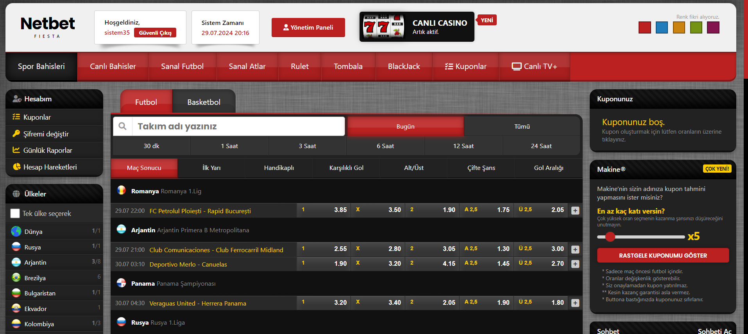
Task: Select the blue color theme swatch
Action: click(662, 27)
